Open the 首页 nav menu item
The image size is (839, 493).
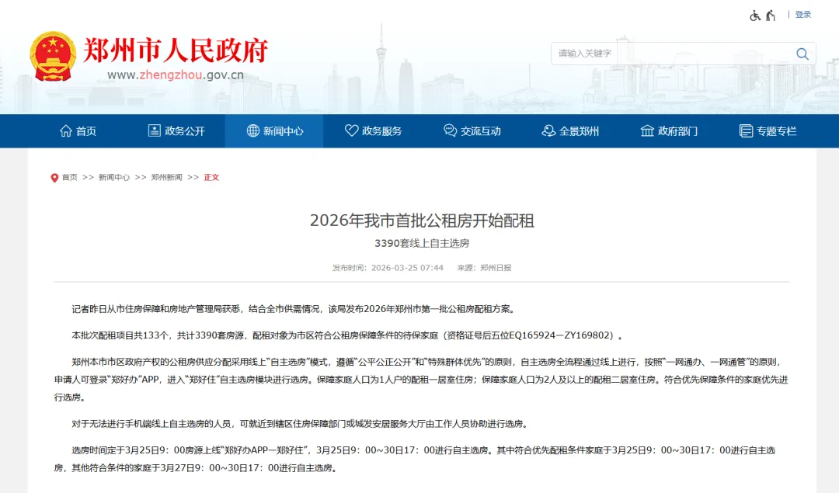(x=78, y=131)
